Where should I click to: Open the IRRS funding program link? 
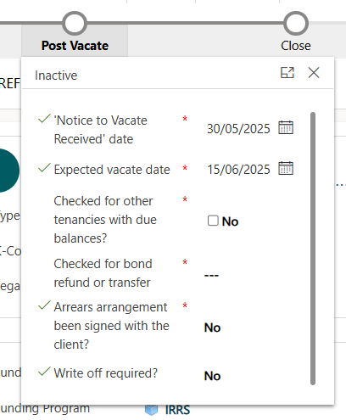point(177,410)
